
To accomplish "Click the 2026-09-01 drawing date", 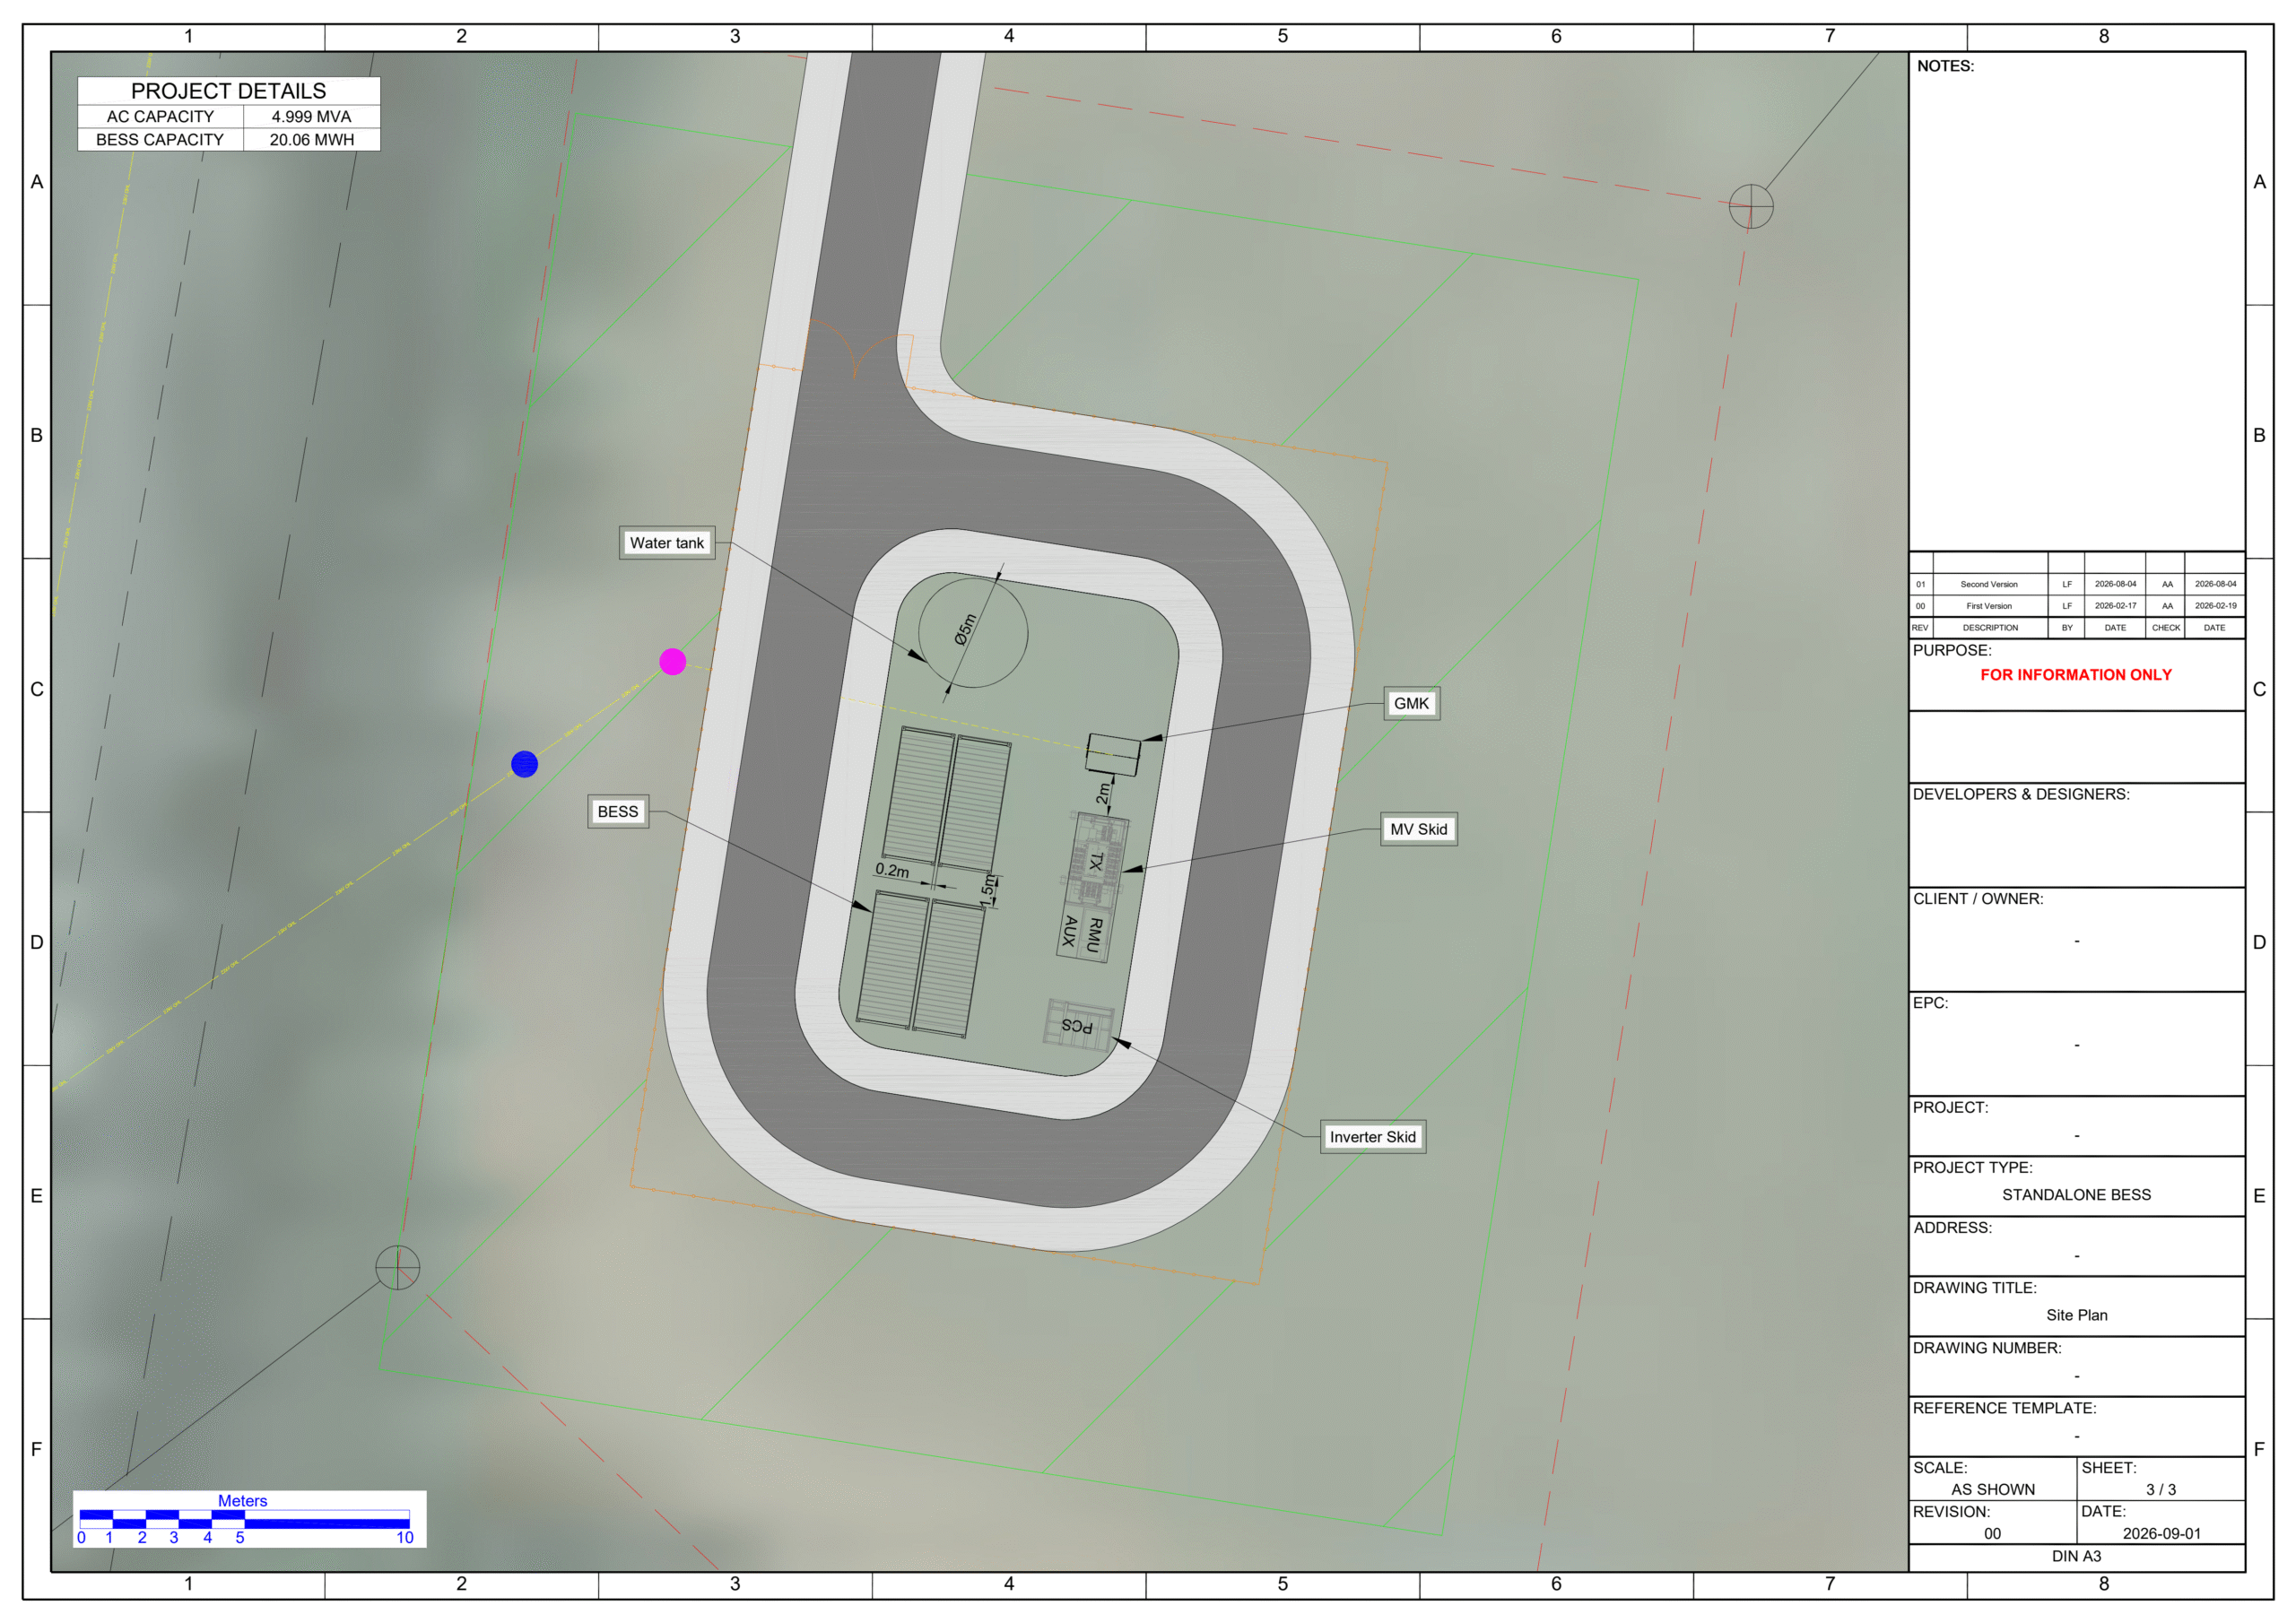I will [x=2161, y=1533].
